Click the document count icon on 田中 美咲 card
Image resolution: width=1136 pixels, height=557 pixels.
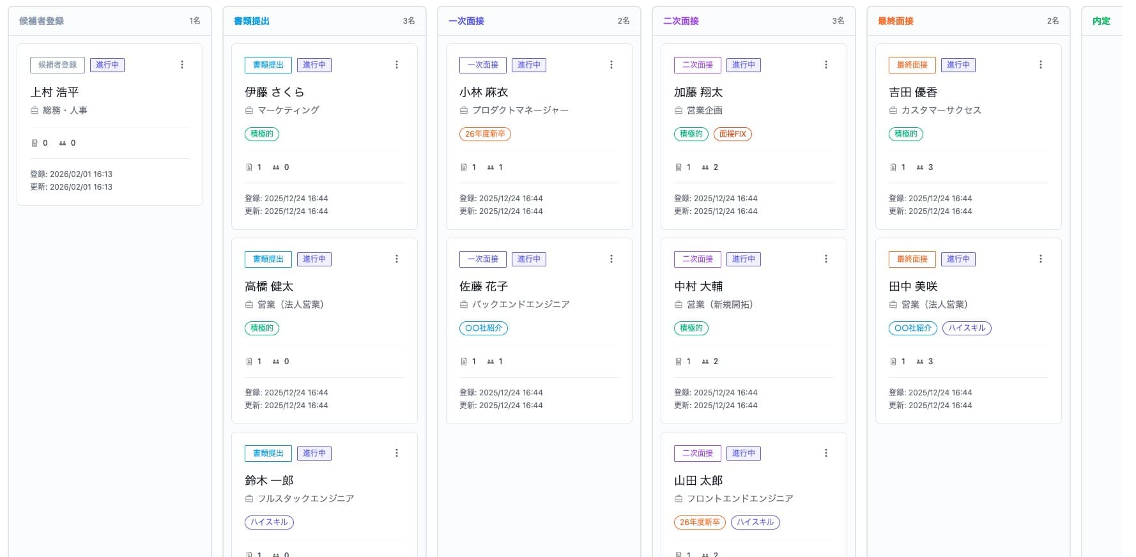[x=893, y=362]
